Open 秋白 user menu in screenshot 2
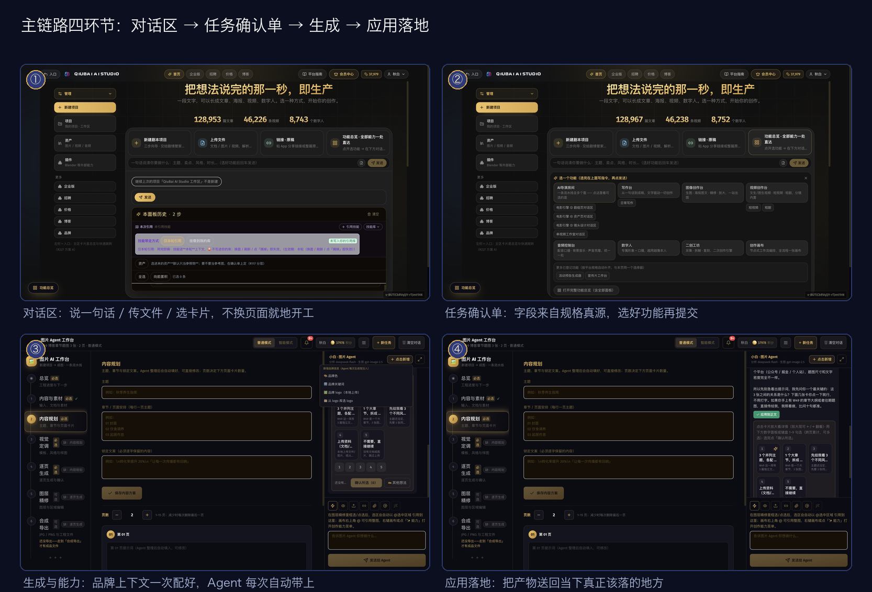The height and width of the screenshot is (592, 872). coord(818,74)
